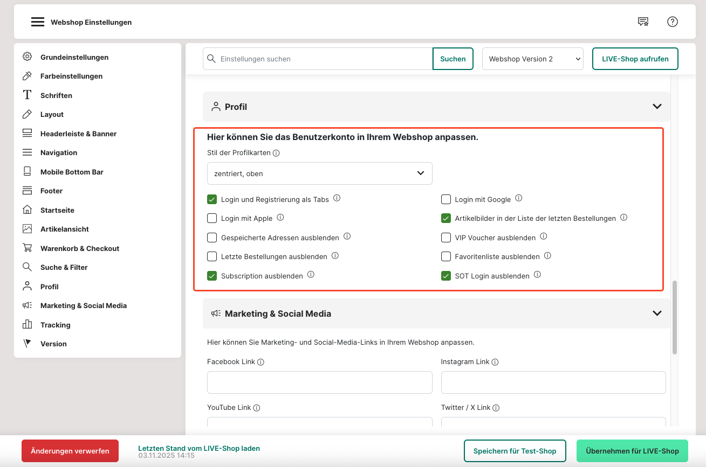This screenshot has width=706, height=467.
Task: Click the Farbeinstellungen paint icon
Action: point(27,76)
